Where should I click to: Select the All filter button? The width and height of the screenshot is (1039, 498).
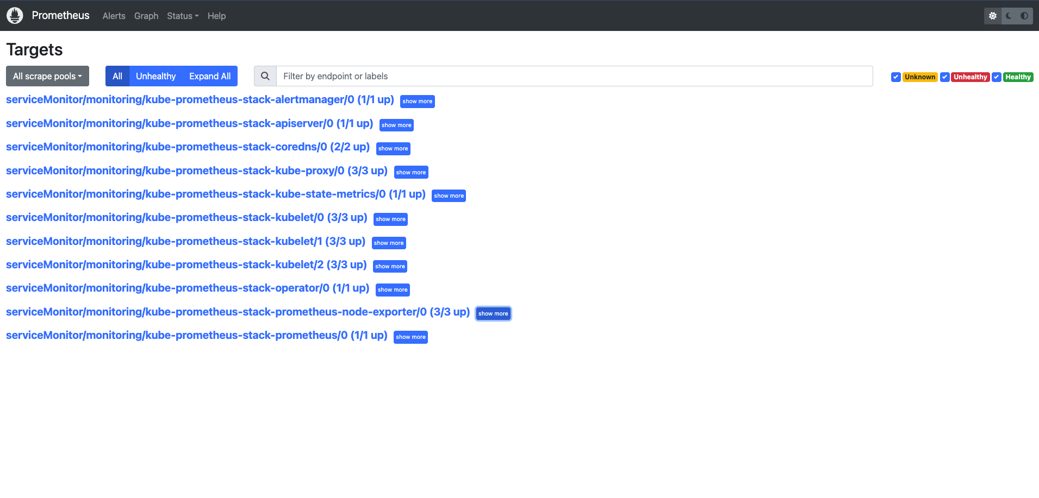coord(117,76)
